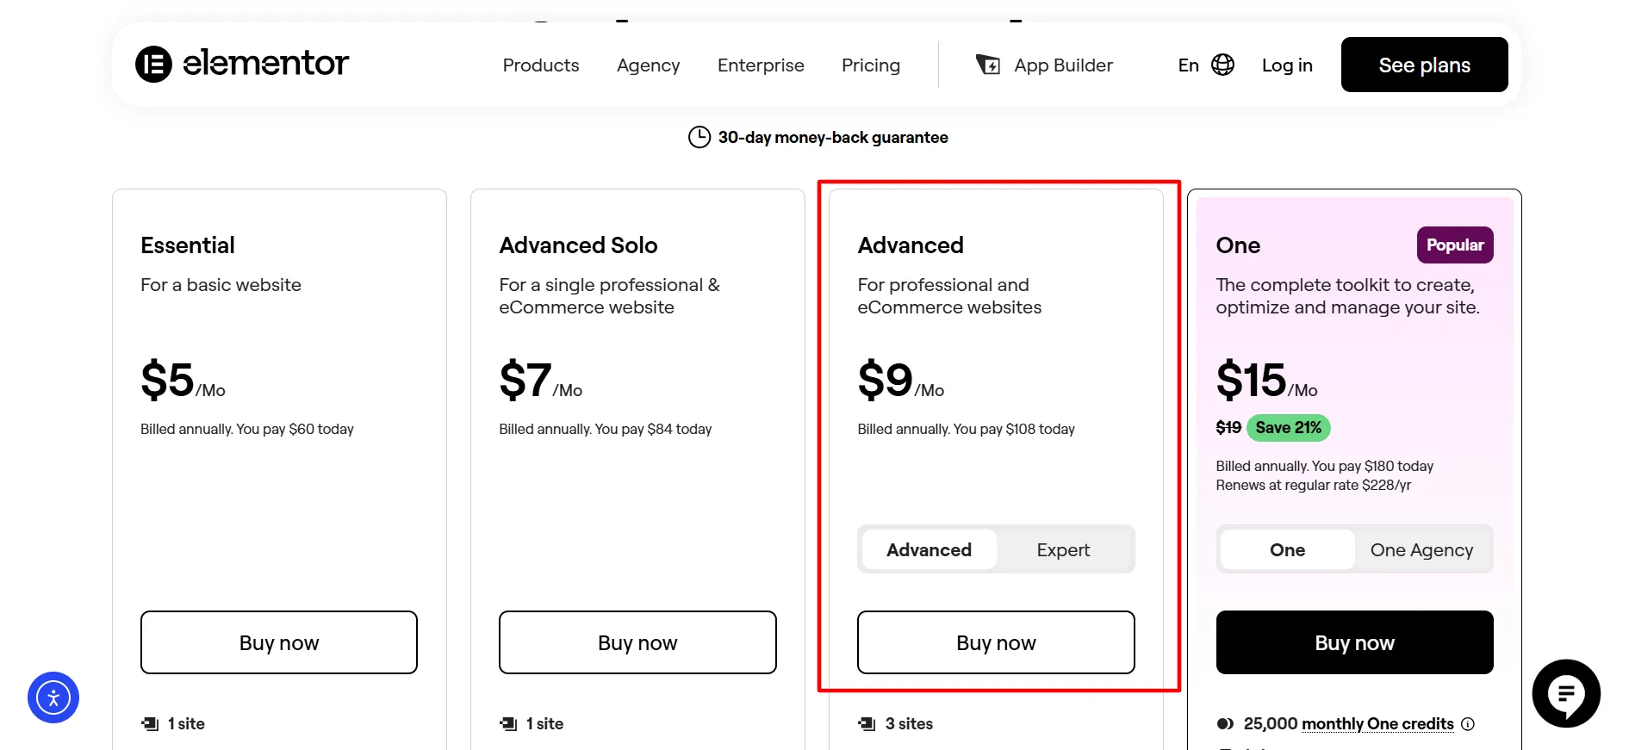Click the clock icon by money-back guarantee
Viewport: 1629px width, 750px height.
699,137
